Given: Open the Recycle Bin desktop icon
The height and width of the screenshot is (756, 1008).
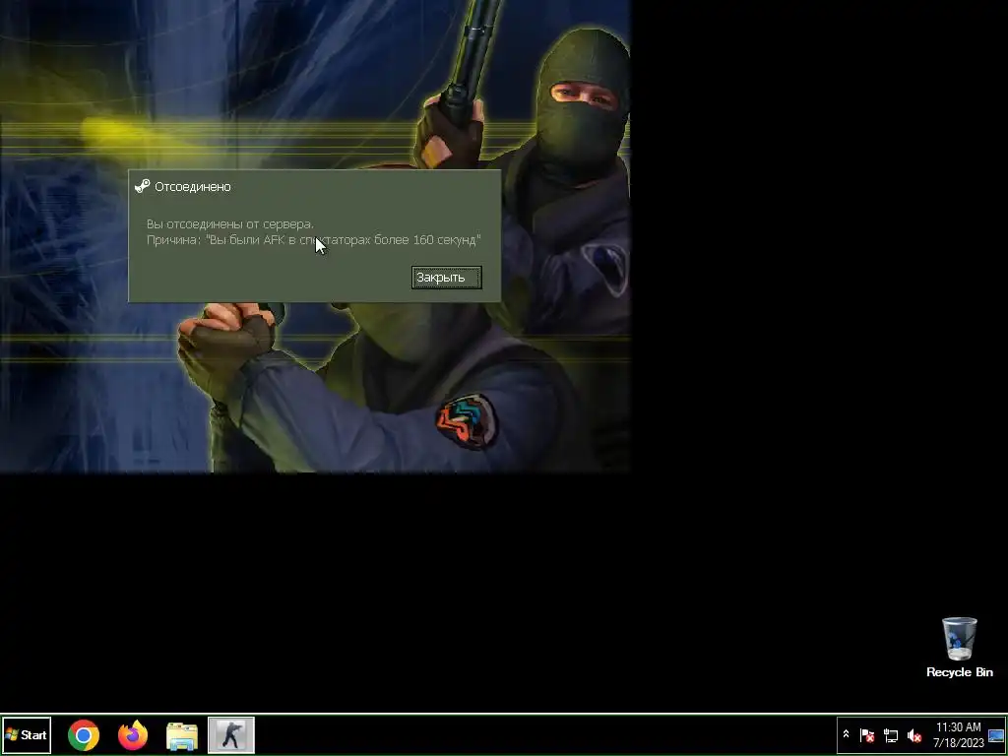Looking at the screenshot, I should pyautogui.click(x=959, y=648).
